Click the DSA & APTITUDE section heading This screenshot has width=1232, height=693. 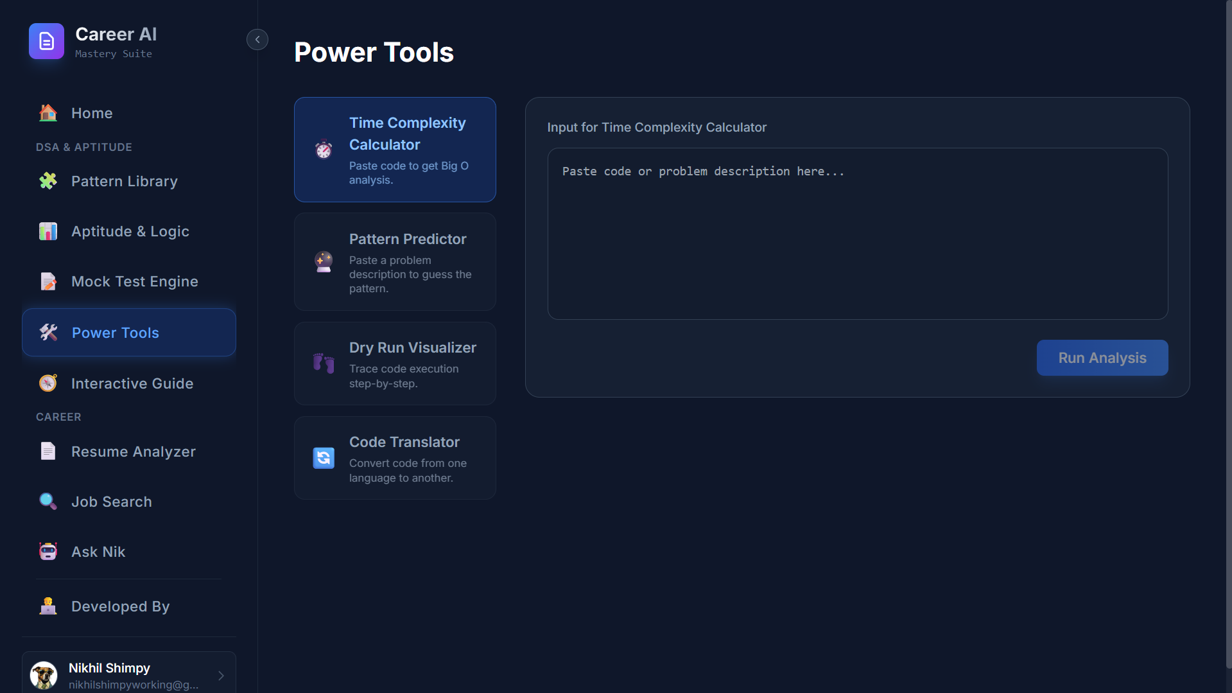tap(84, 147)
